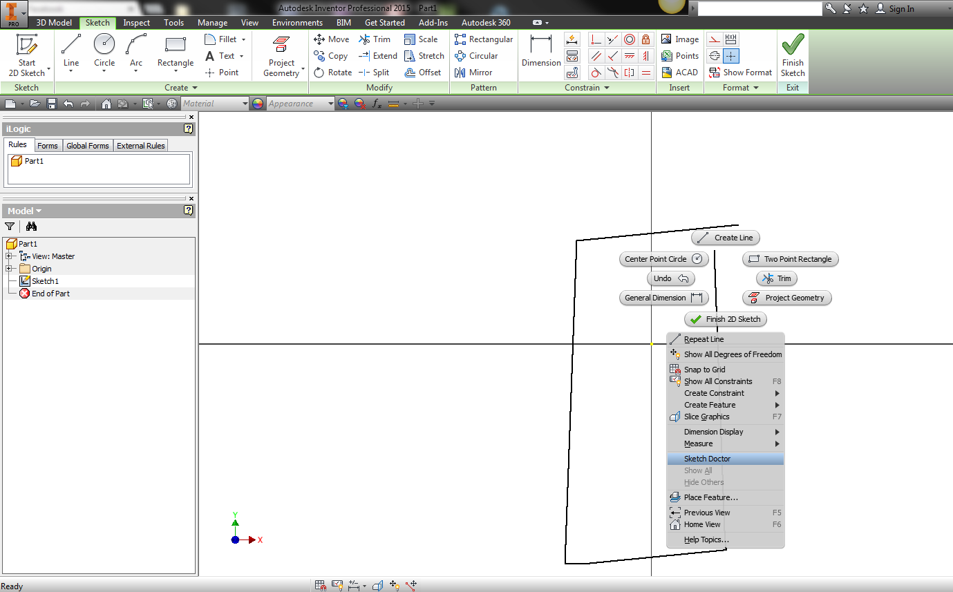Select Sketch Doctor from context menu
This screenshot has height=592, width=953.
tap(706, 458)
